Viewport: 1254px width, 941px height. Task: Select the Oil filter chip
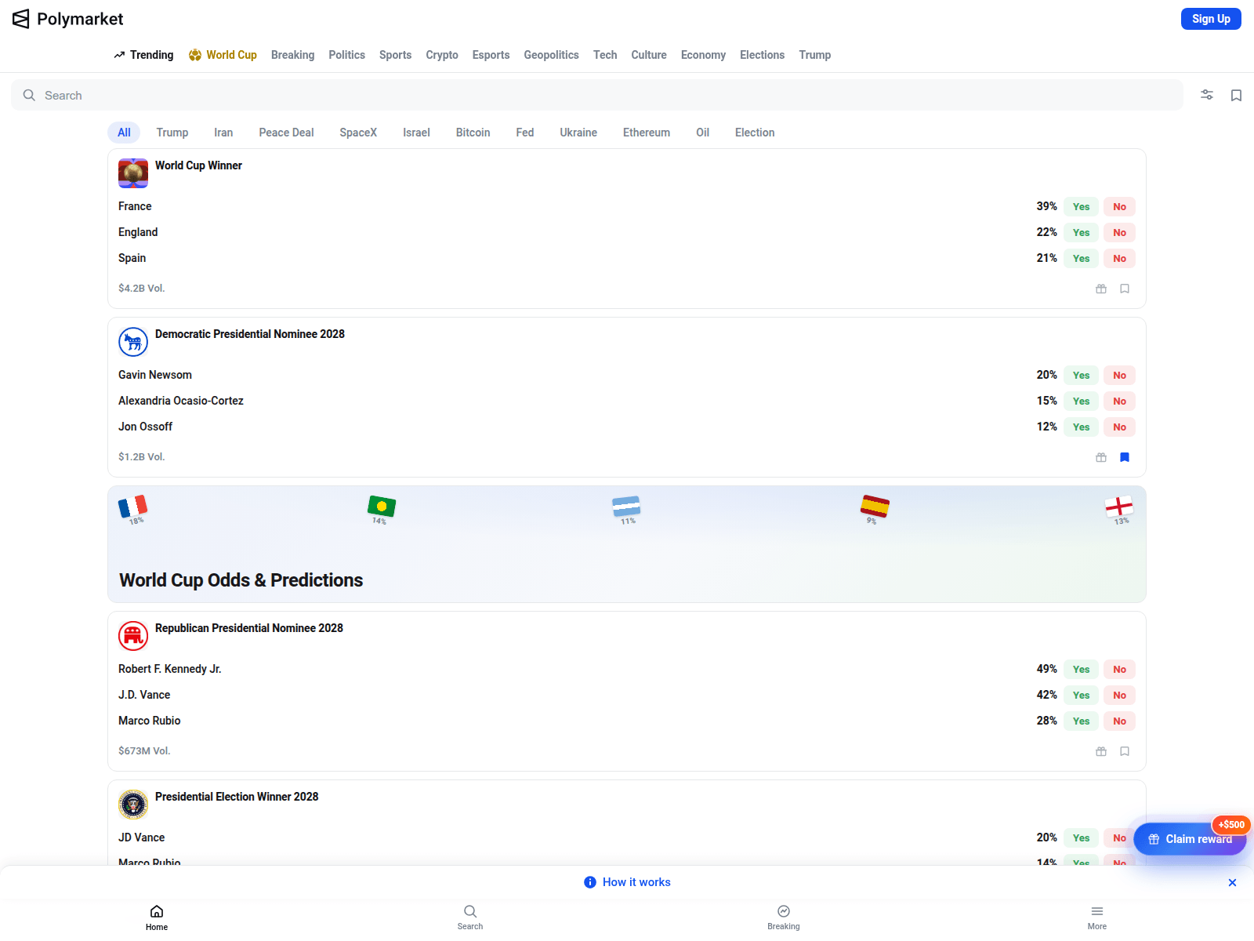pos(702,133)
